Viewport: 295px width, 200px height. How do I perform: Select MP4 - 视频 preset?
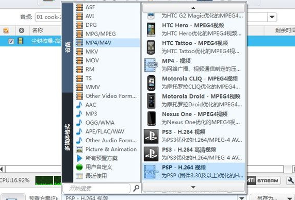pyautogui.click(x=194, y=65)
